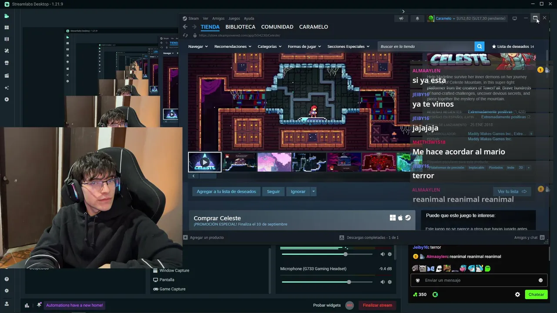Screen dimensions: 557x313
Task: Expand the Recomendaciones dropdown
Action: (x=233, y=47)
